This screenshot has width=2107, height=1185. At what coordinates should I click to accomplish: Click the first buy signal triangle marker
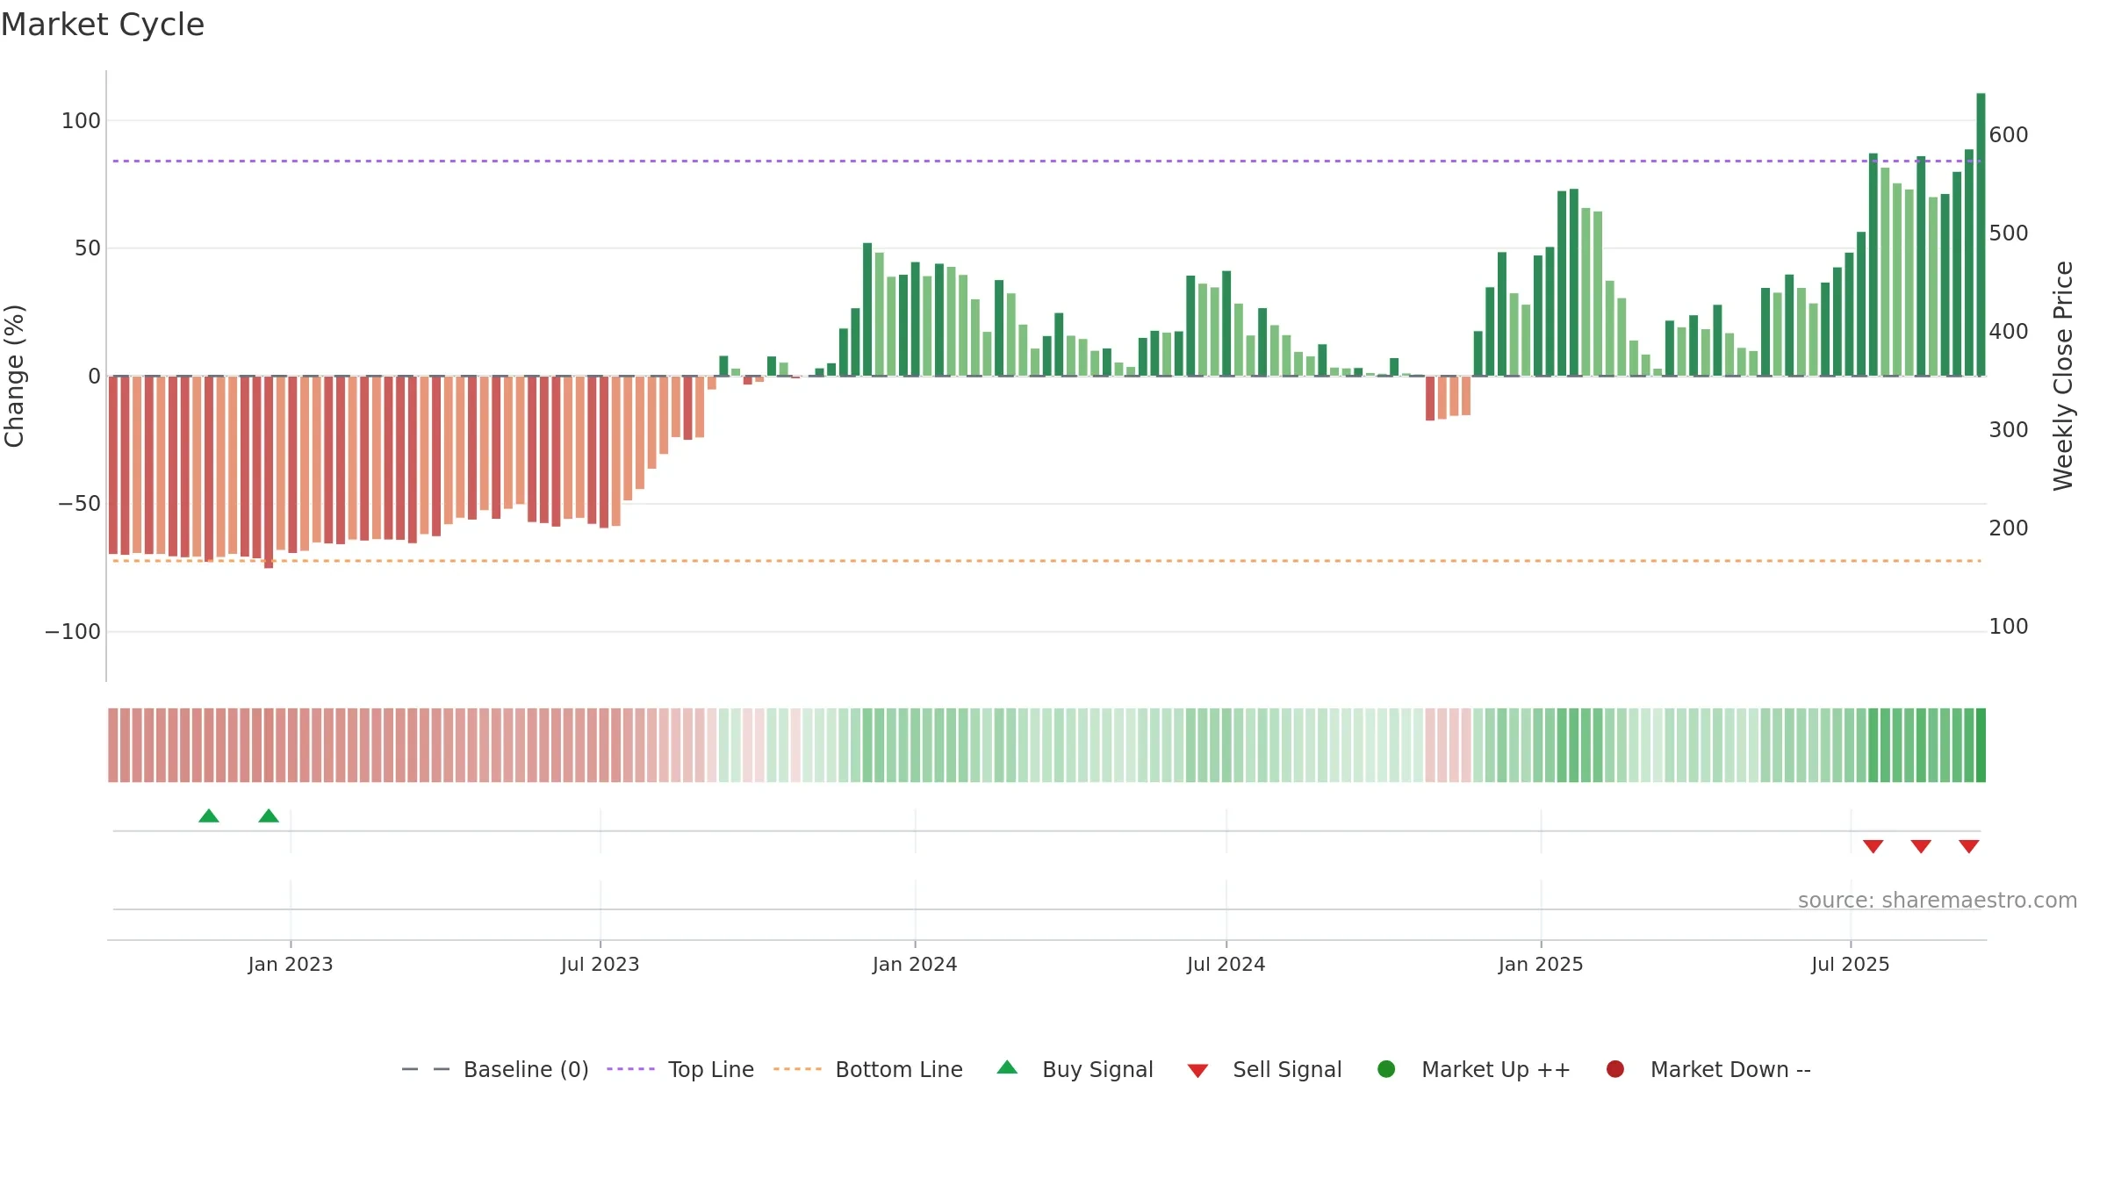coord(209,816)
